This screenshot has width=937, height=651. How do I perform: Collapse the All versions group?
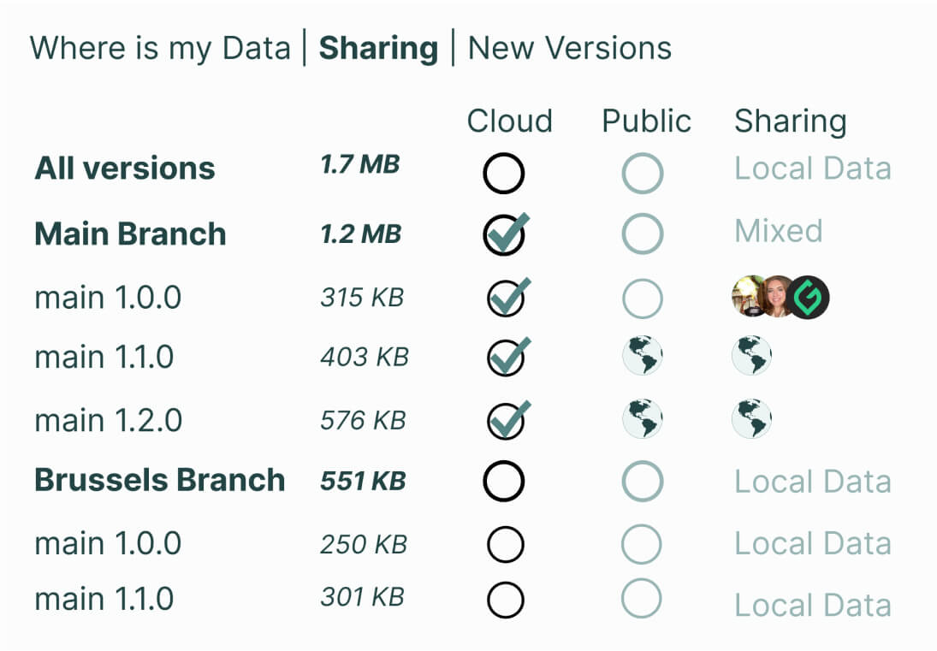point(125,169)
